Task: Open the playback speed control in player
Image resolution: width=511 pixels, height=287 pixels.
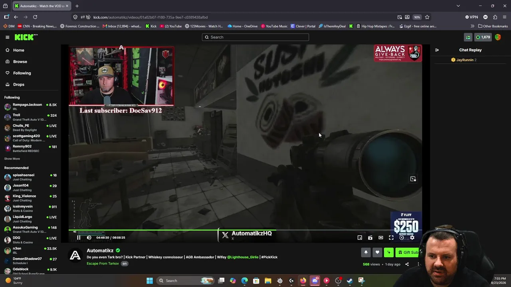Action: click(402, 238)
